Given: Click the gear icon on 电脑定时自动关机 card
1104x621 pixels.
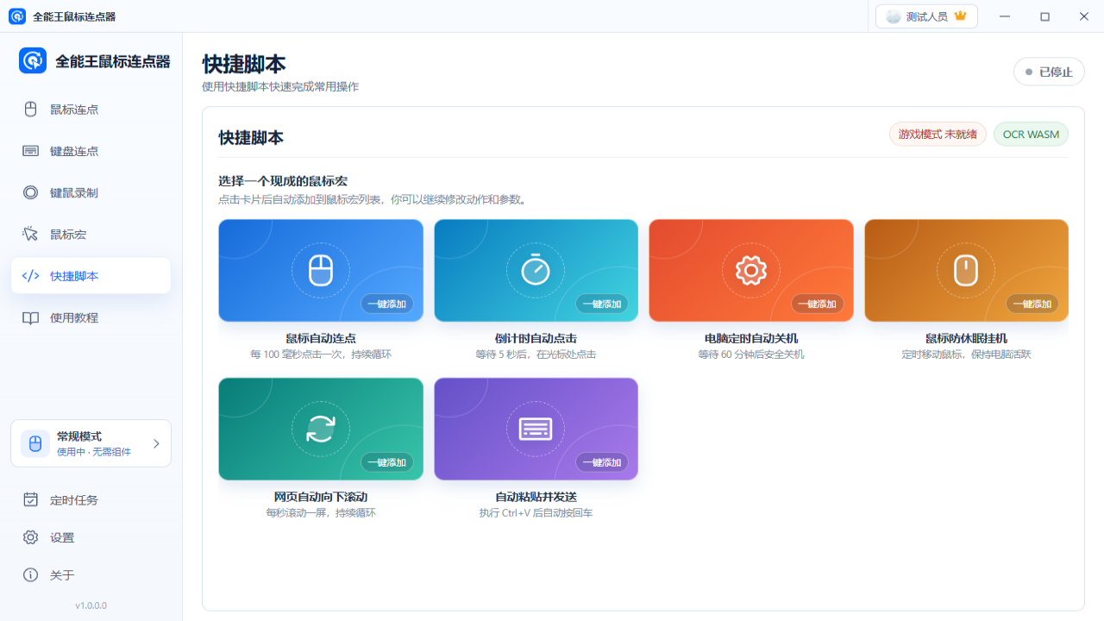Looking at the screenshot, I should tap(751, 271).
